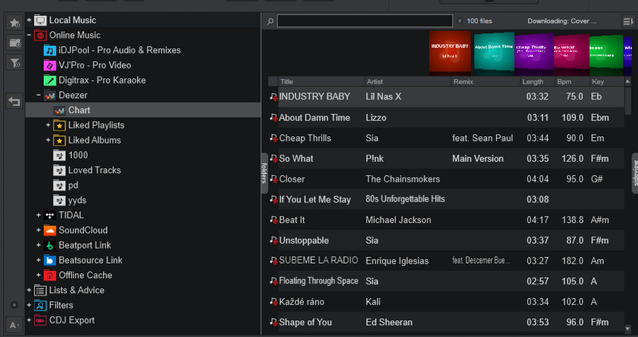
Task: Click the font size 'A' icon at bottom left
Action: pyautogui.click(x=14, y=325)
